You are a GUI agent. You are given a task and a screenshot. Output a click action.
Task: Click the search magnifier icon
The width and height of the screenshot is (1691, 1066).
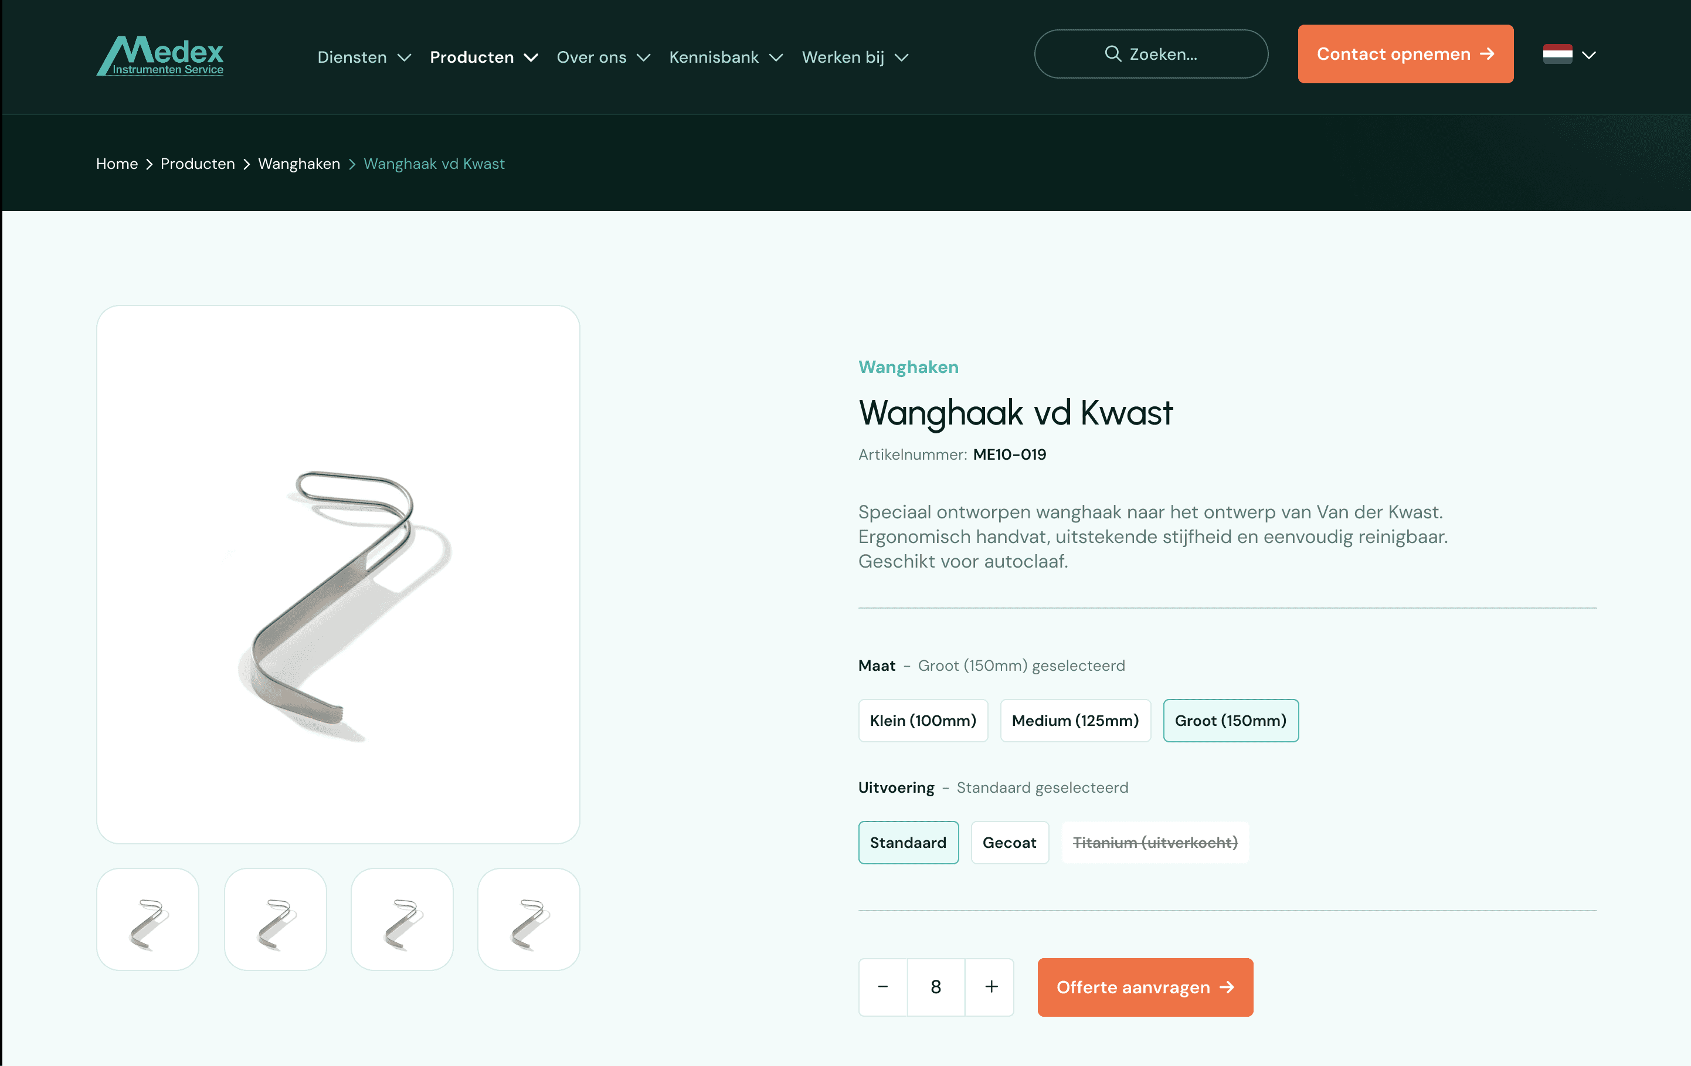coord(1112,54)
